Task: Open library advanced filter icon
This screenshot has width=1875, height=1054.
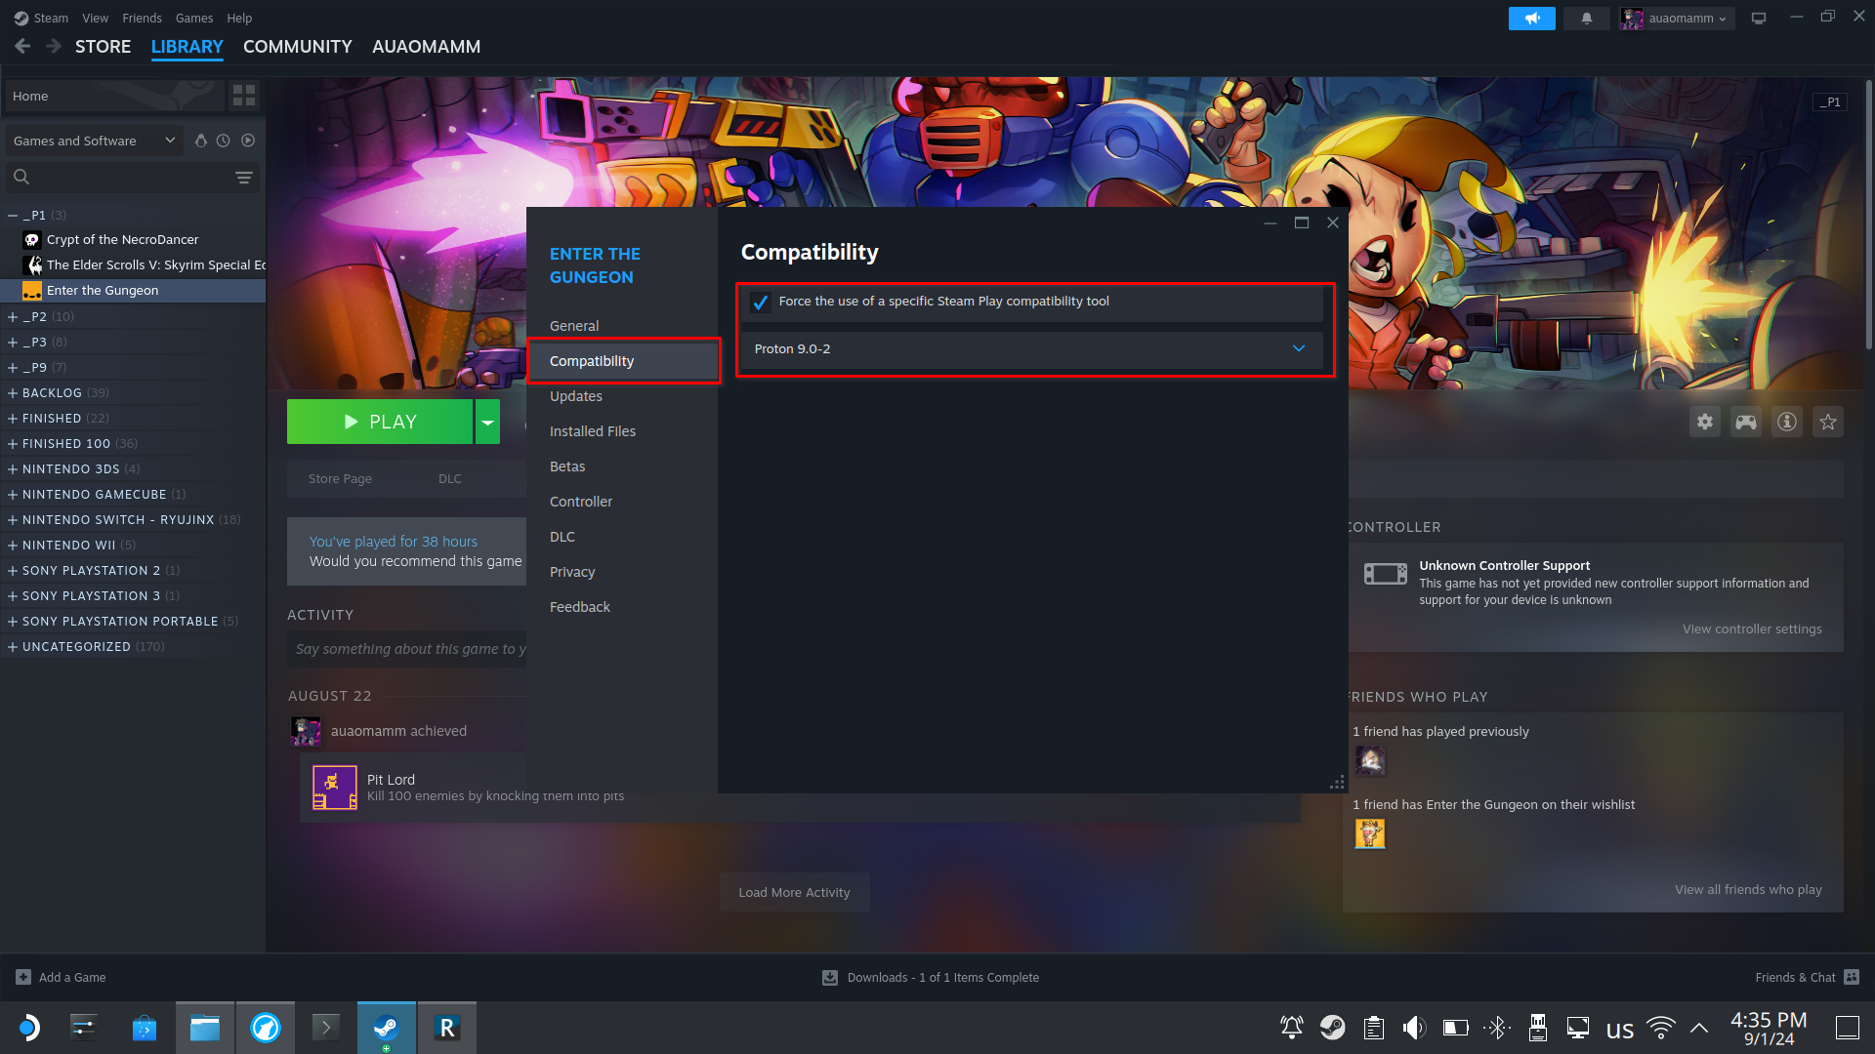Action: tap(244, 177)
